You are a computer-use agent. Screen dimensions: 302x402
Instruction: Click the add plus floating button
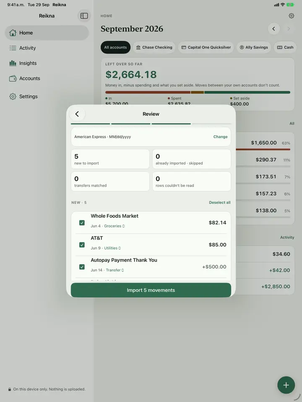point(286,385)
